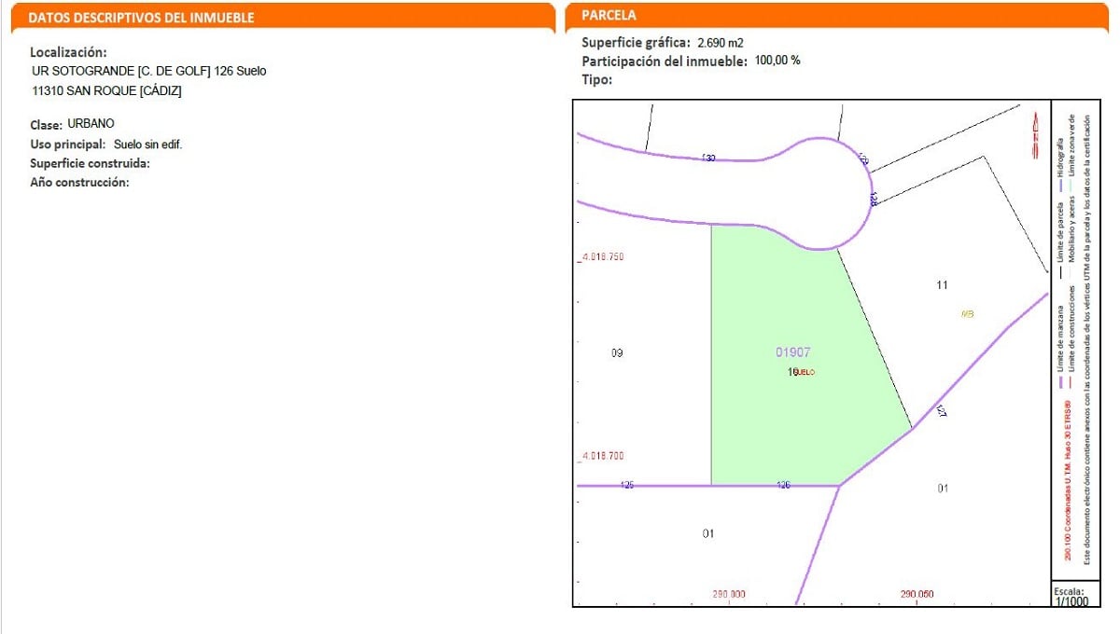Click the yellow "MB" label on parcel 11

pos(967,314)
